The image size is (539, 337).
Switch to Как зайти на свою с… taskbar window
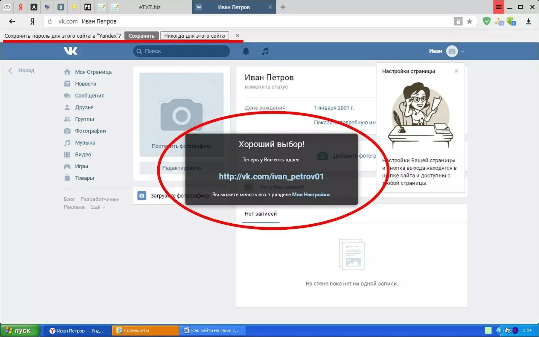(212, 330)
